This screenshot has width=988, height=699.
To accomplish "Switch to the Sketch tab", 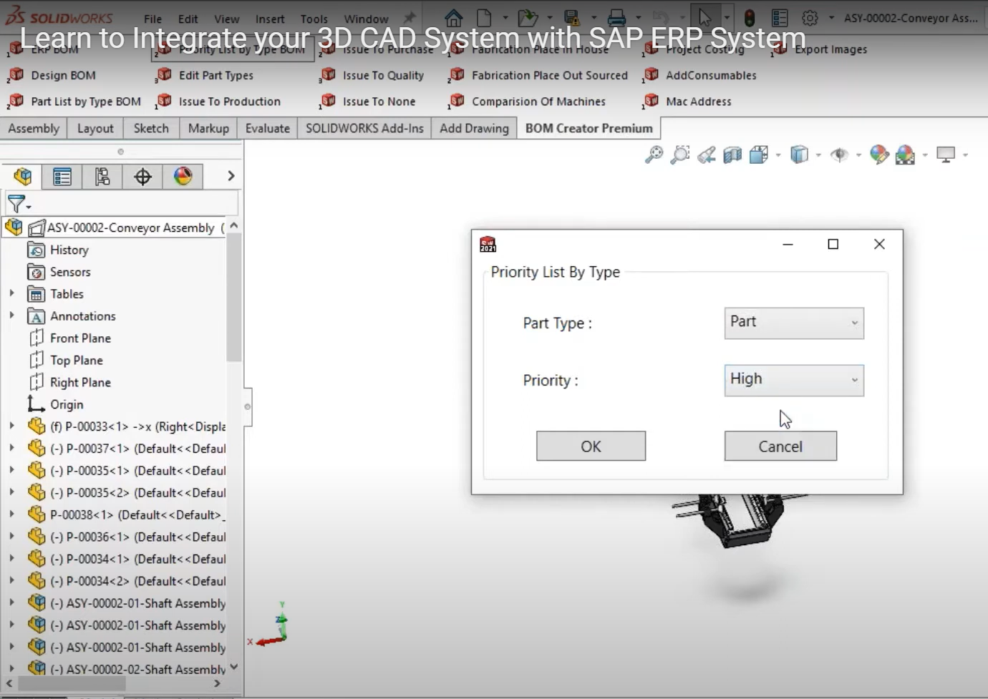I will click(x=151, y=128).
